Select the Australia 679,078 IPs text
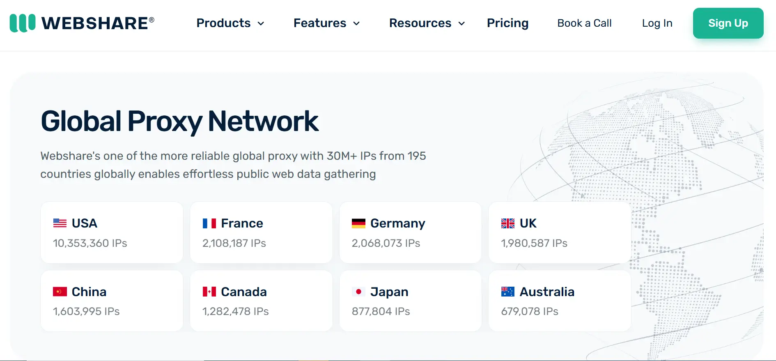Image resolution: width=776 pixels, height=361 pixels. pyautogui.click(x=530, y=311)
